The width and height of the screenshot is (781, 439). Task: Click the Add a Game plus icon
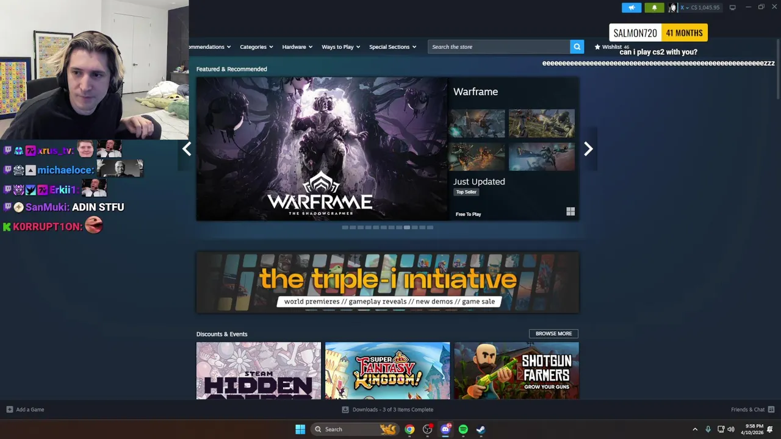(9, 410)
